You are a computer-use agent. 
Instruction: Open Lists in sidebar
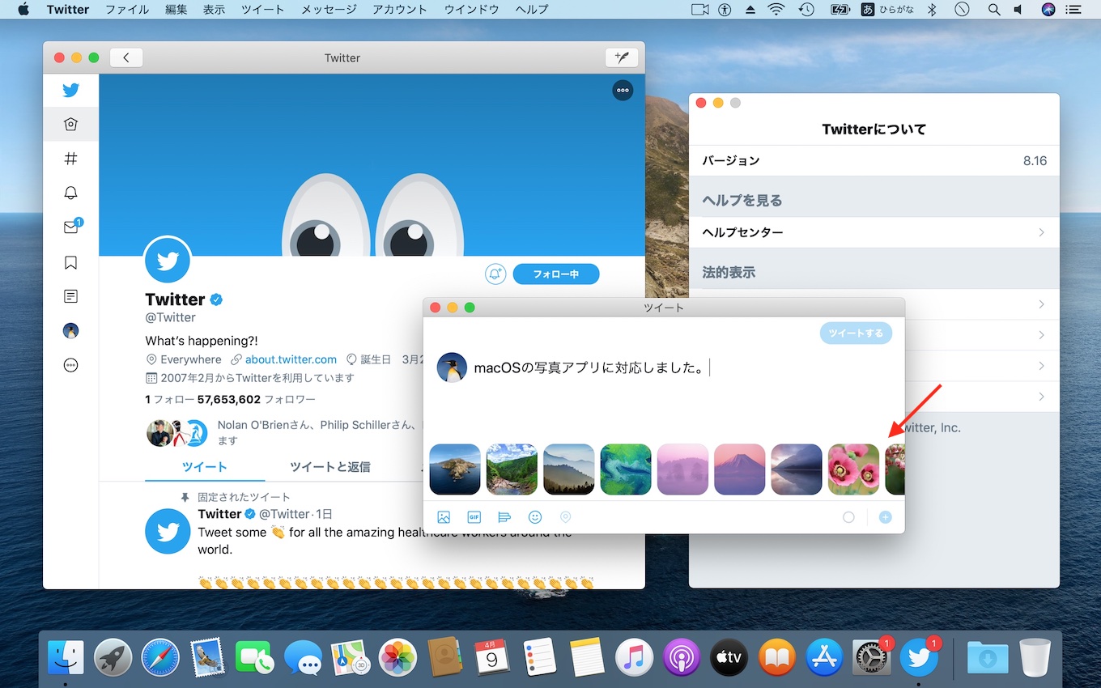[70, 296]
